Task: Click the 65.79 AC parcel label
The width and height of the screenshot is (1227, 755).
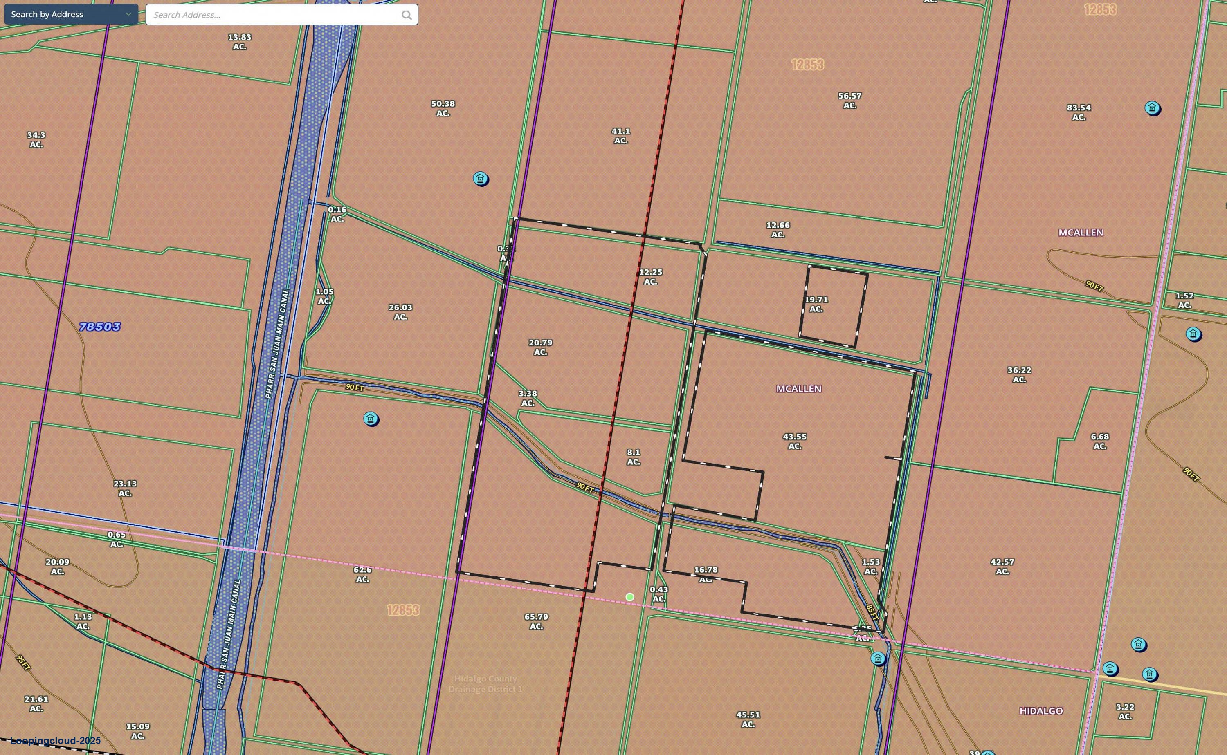Action: point(536,621)
